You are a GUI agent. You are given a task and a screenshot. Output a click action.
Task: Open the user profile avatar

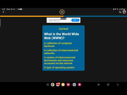pyautogui.click(x=124, y=12)
